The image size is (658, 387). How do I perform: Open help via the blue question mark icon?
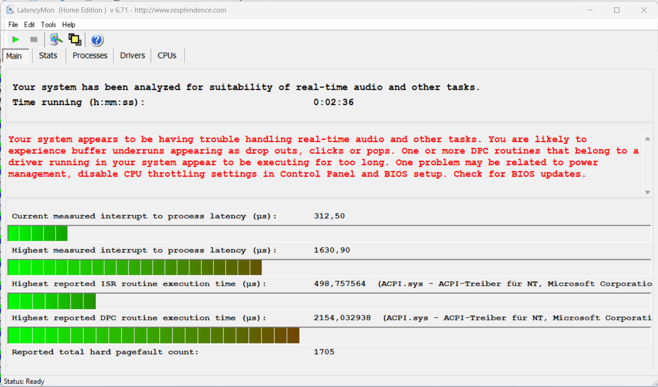pyautogui.click(x=97, y=40)
